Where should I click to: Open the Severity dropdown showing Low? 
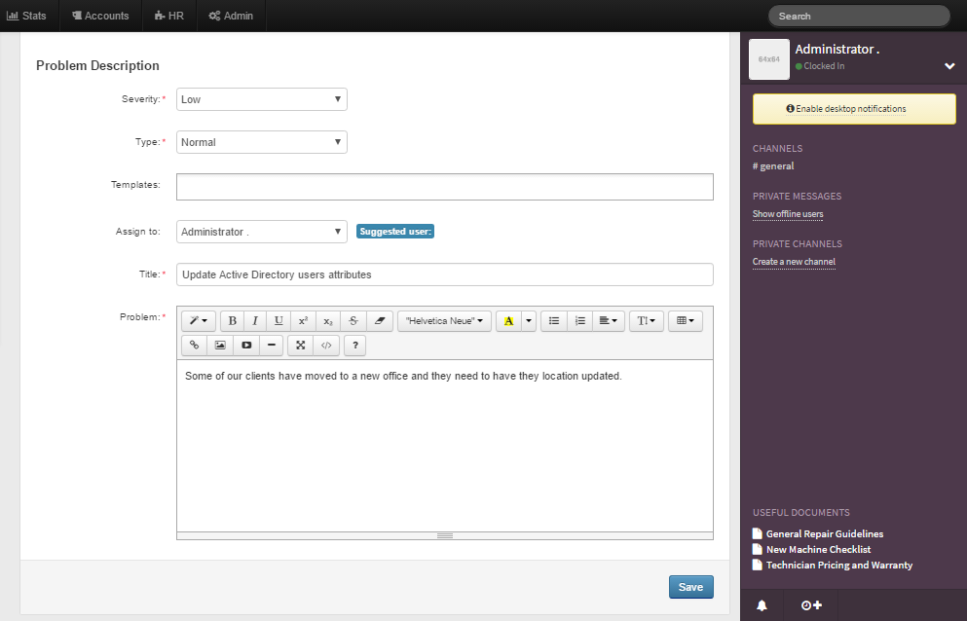pos(261,99)
